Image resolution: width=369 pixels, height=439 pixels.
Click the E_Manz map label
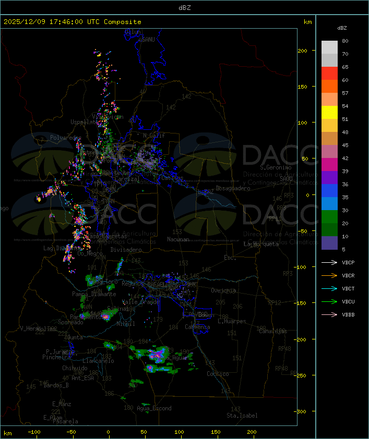pos(62,404)
